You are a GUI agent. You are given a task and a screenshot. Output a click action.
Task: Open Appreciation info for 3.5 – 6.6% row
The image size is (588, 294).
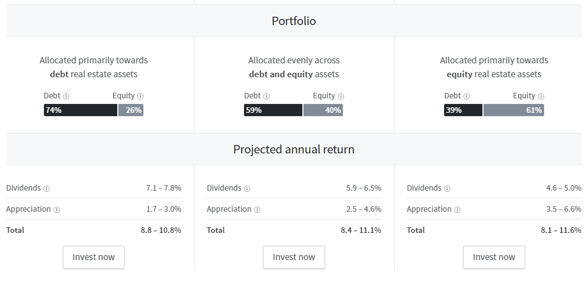[x=457, y=210]
